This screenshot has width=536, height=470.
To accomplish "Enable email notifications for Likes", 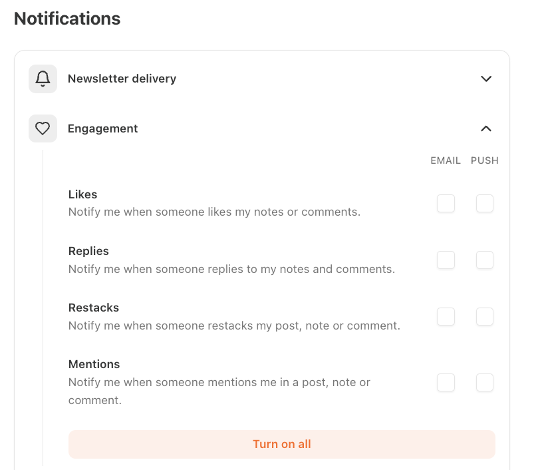I will (446, 203).
